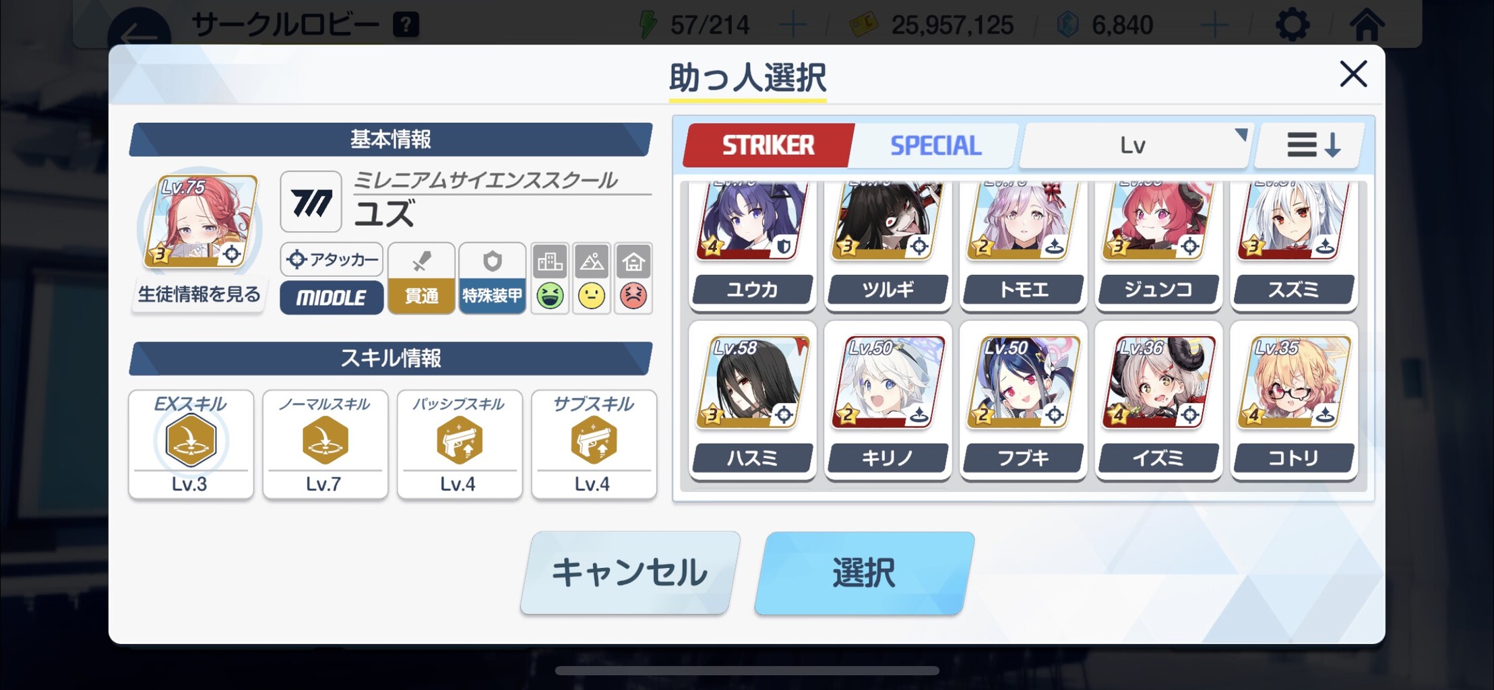Go to home via house icon

1367,25
